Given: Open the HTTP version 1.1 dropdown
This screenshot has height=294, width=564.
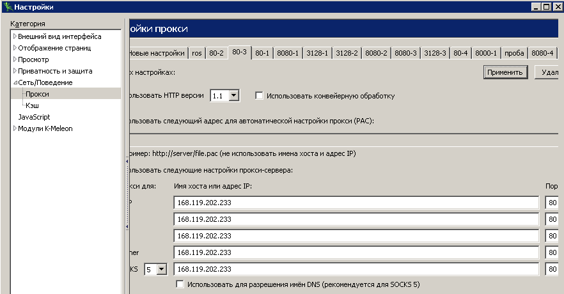Looking at the screenshot, I should pyautogui.click(x=233, y=95).
